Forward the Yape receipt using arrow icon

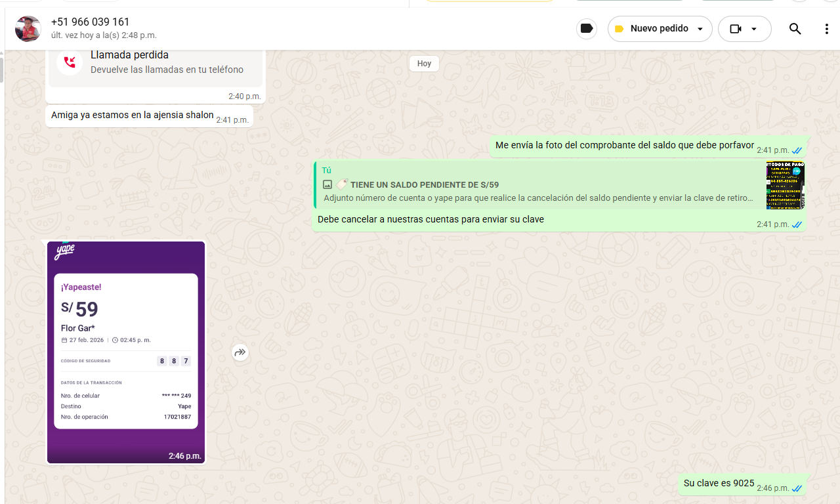[x=240, y=352]
